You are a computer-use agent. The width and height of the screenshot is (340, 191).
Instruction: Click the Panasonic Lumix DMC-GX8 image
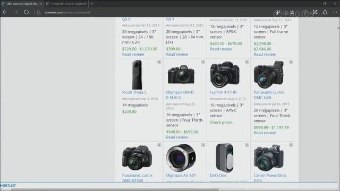coord(269,74)
